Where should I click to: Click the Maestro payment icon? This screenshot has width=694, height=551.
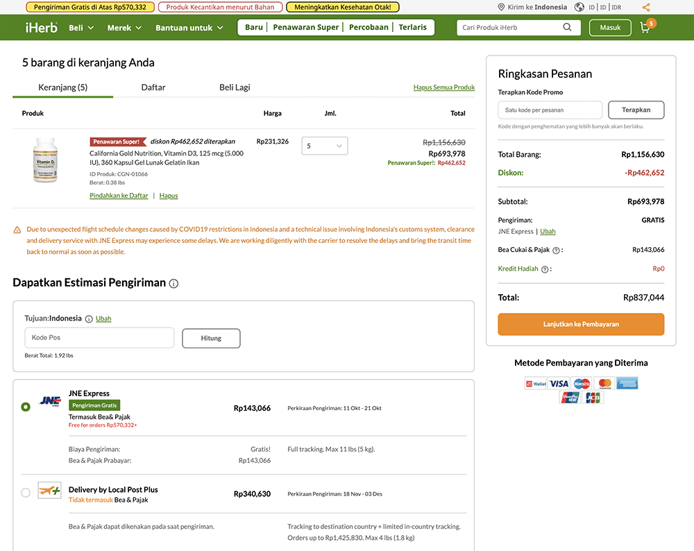[x=582, y=384]
